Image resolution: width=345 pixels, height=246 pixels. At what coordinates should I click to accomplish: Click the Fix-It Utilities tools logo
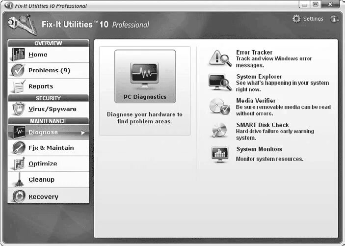click(x=22, y=24)
